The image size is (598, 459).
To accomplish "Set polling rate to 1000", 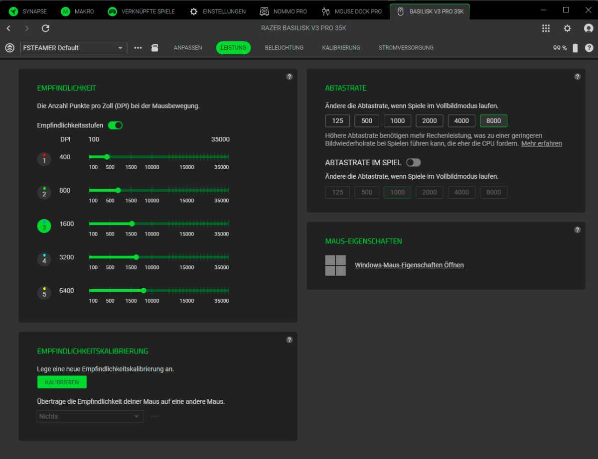I will tap(398, 120).
